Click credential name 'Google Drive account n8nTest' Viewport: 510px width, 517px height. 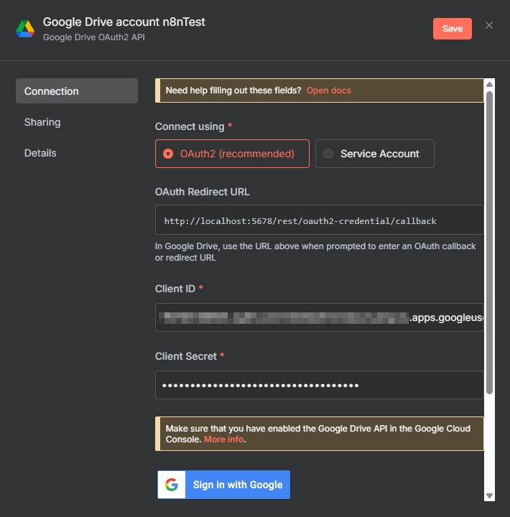point(124,22)
